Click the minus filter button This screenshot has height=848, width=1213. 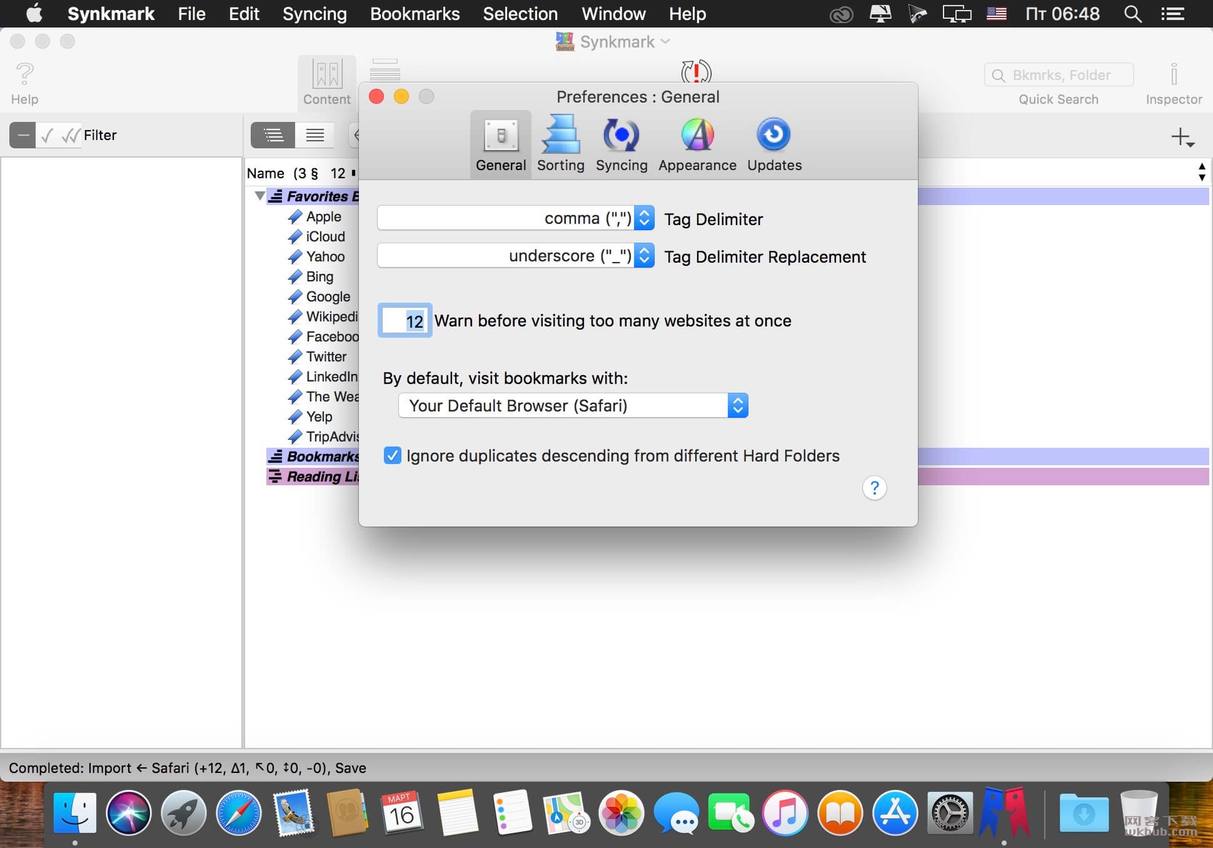23,135
